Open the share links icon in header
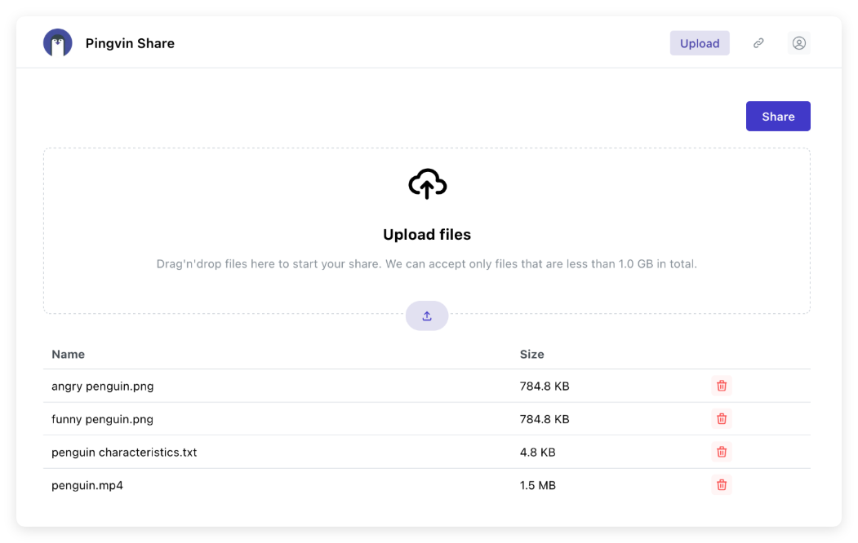858x543 pixels. [758, 43]
